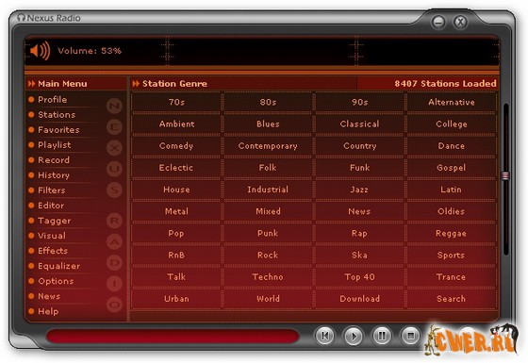The width and height of the screenshot is (528, 363).
Task: Click the vertical slider handle on right edge
Action: point(505,175)
